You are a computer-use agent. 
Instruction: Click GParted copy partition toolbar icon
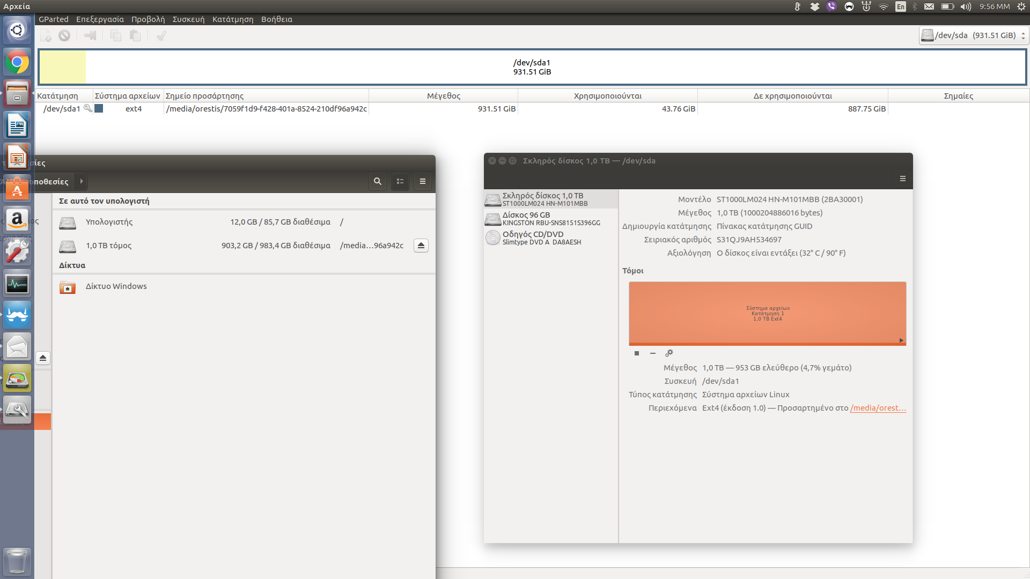click(x=115, y=35)
